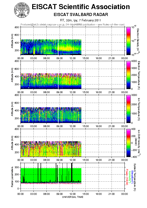Click the EISCAT SVALBARD RADAR heading
Screen dimensions: 147x208
coord(81,14)
